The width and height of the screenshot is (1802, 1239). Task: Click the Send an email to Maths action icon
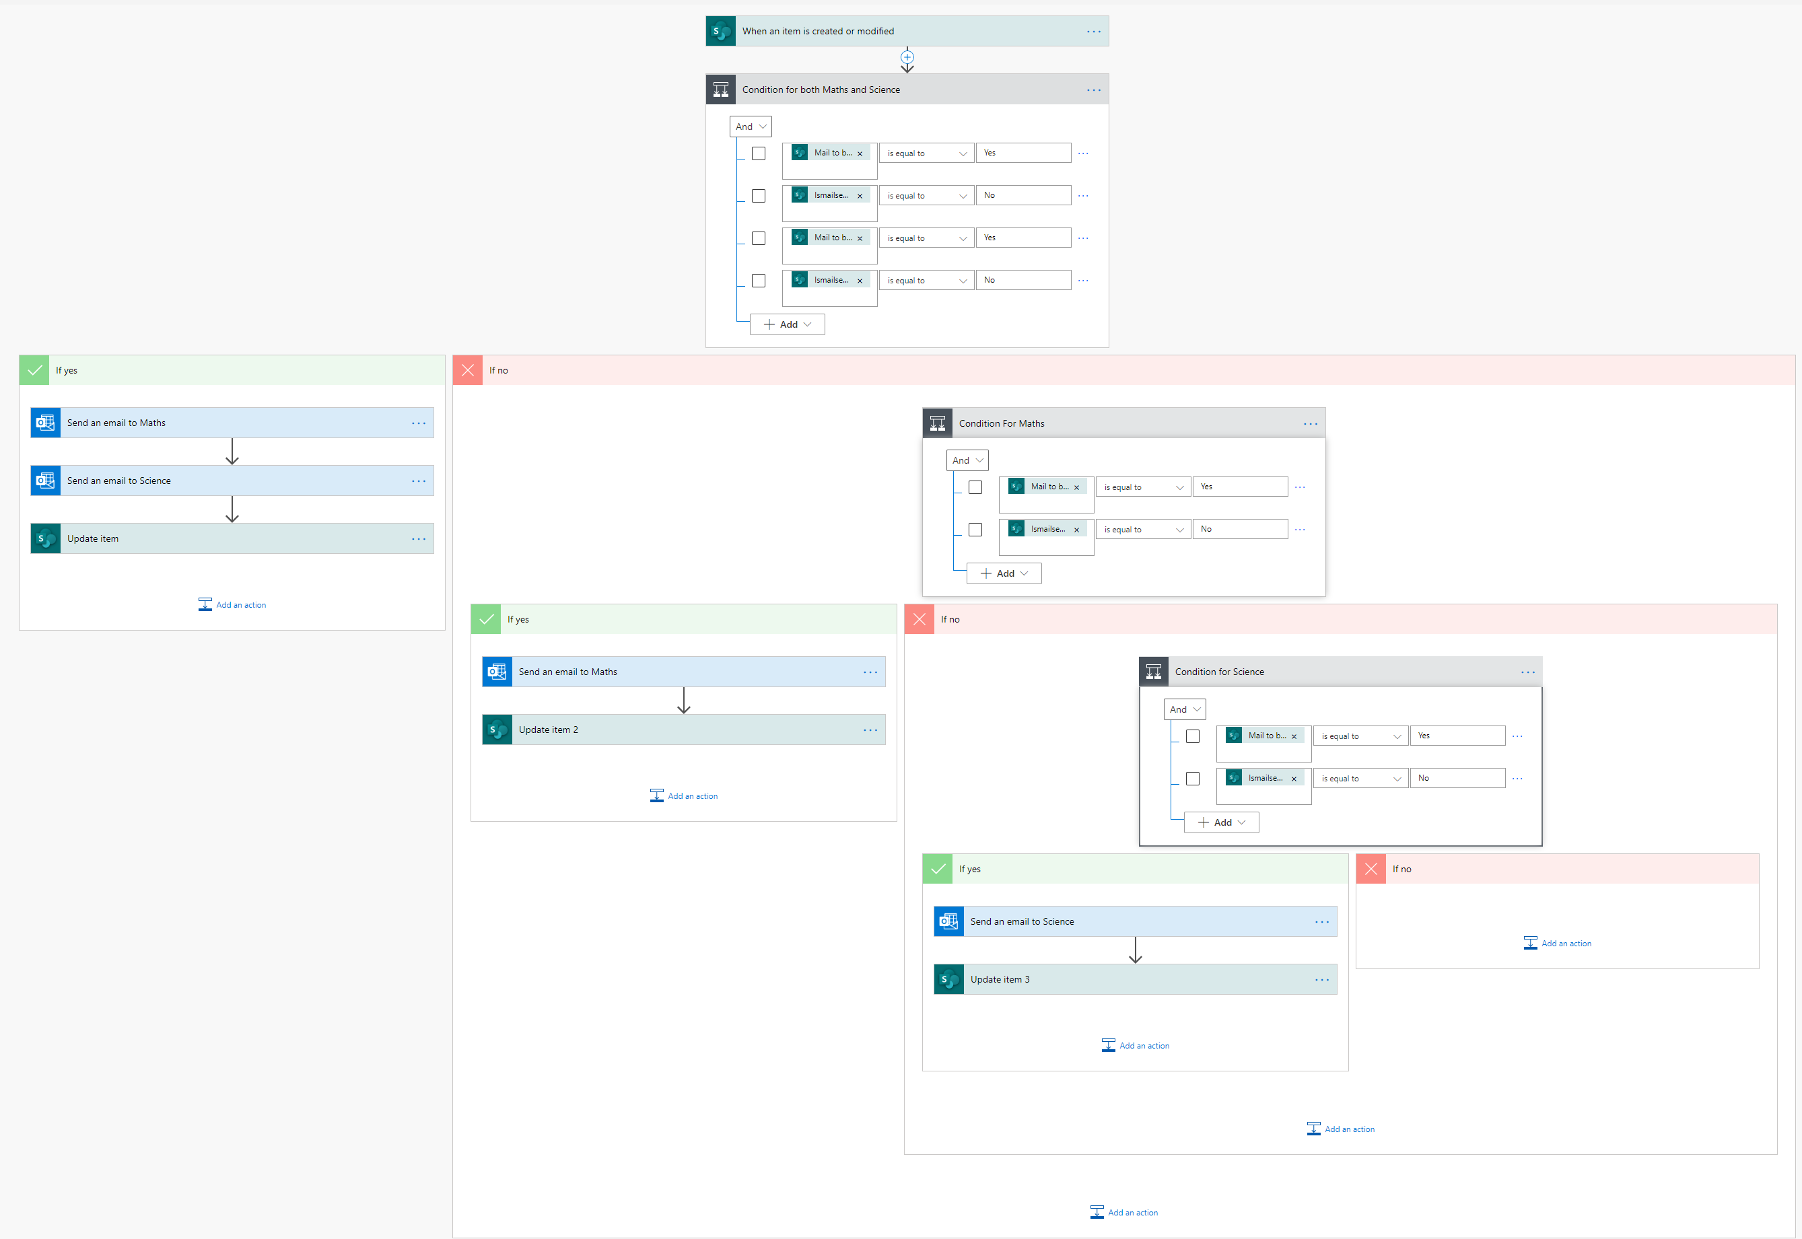click(45, 422)
